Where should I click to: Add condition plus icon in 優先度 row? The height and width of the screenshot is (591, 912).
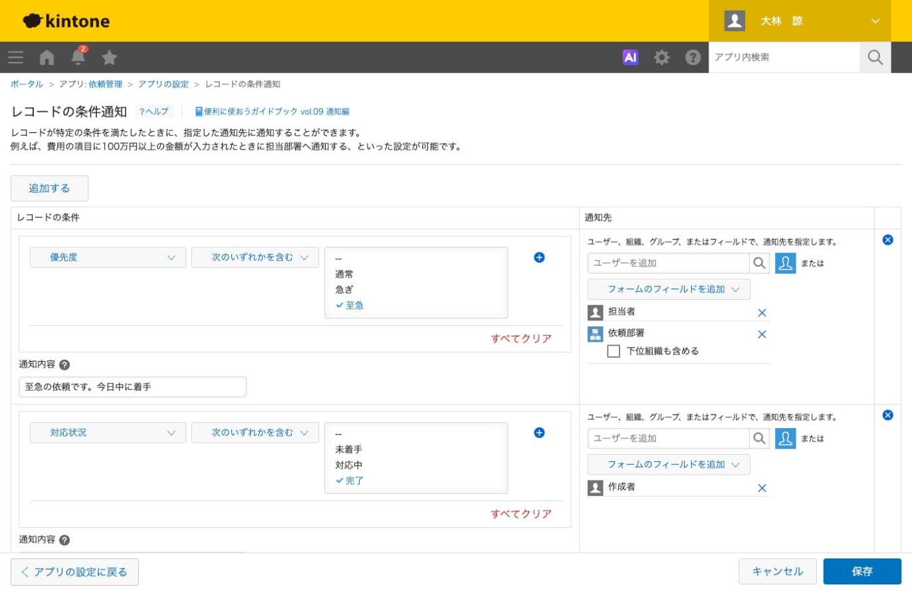[539, 257]
